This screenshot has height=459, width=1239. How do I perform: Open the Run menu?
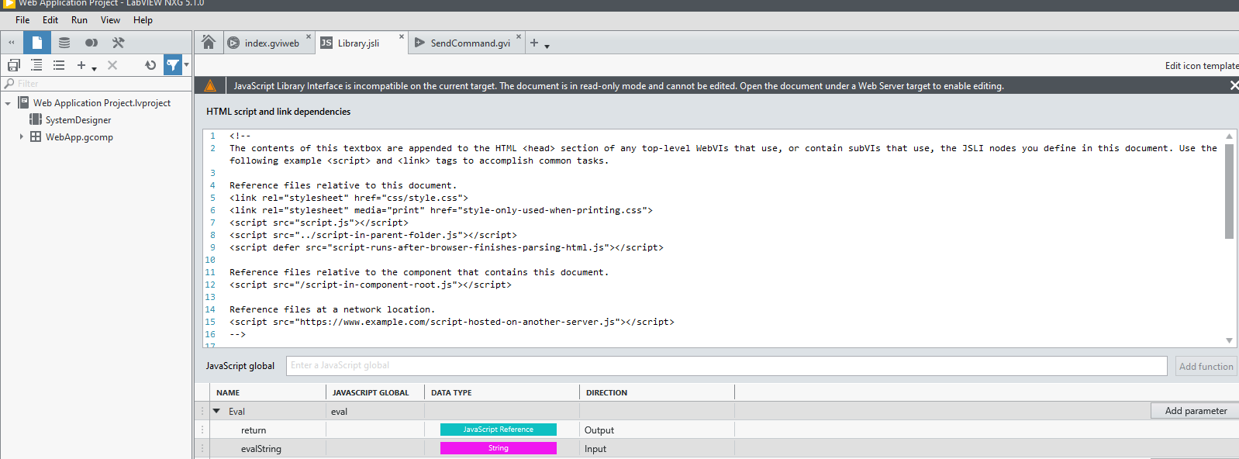coord(79,20)
